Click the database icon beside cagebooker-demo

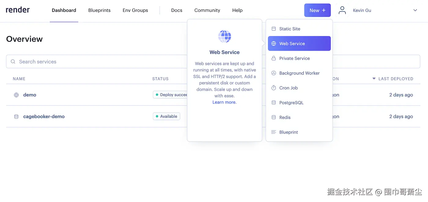point(16,117)
